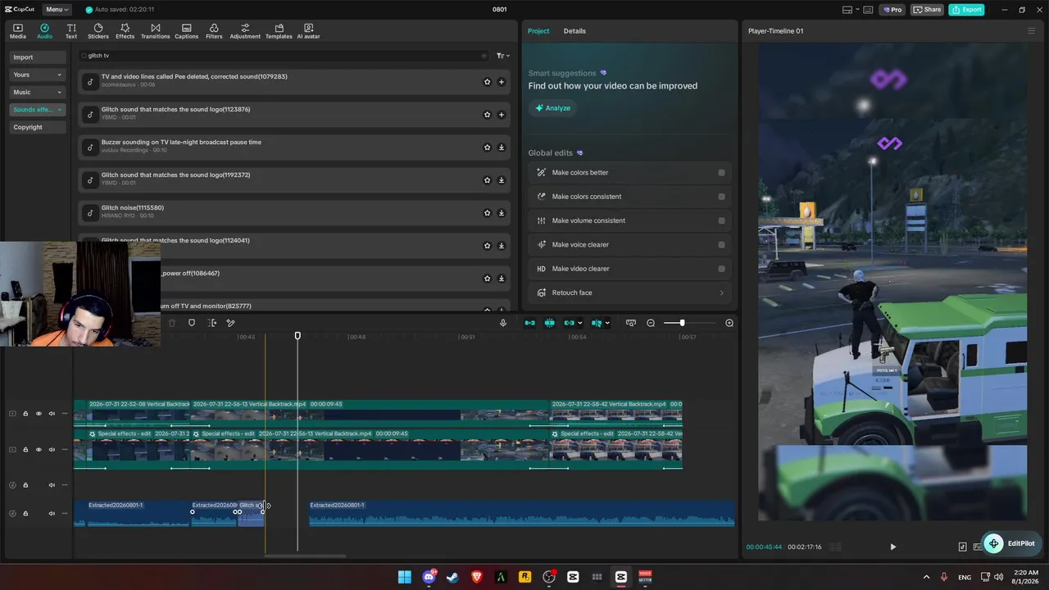Open the Media panel

point(17,31)
